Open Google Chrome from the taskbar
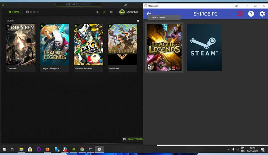268x155 pixels. (82, 149)
